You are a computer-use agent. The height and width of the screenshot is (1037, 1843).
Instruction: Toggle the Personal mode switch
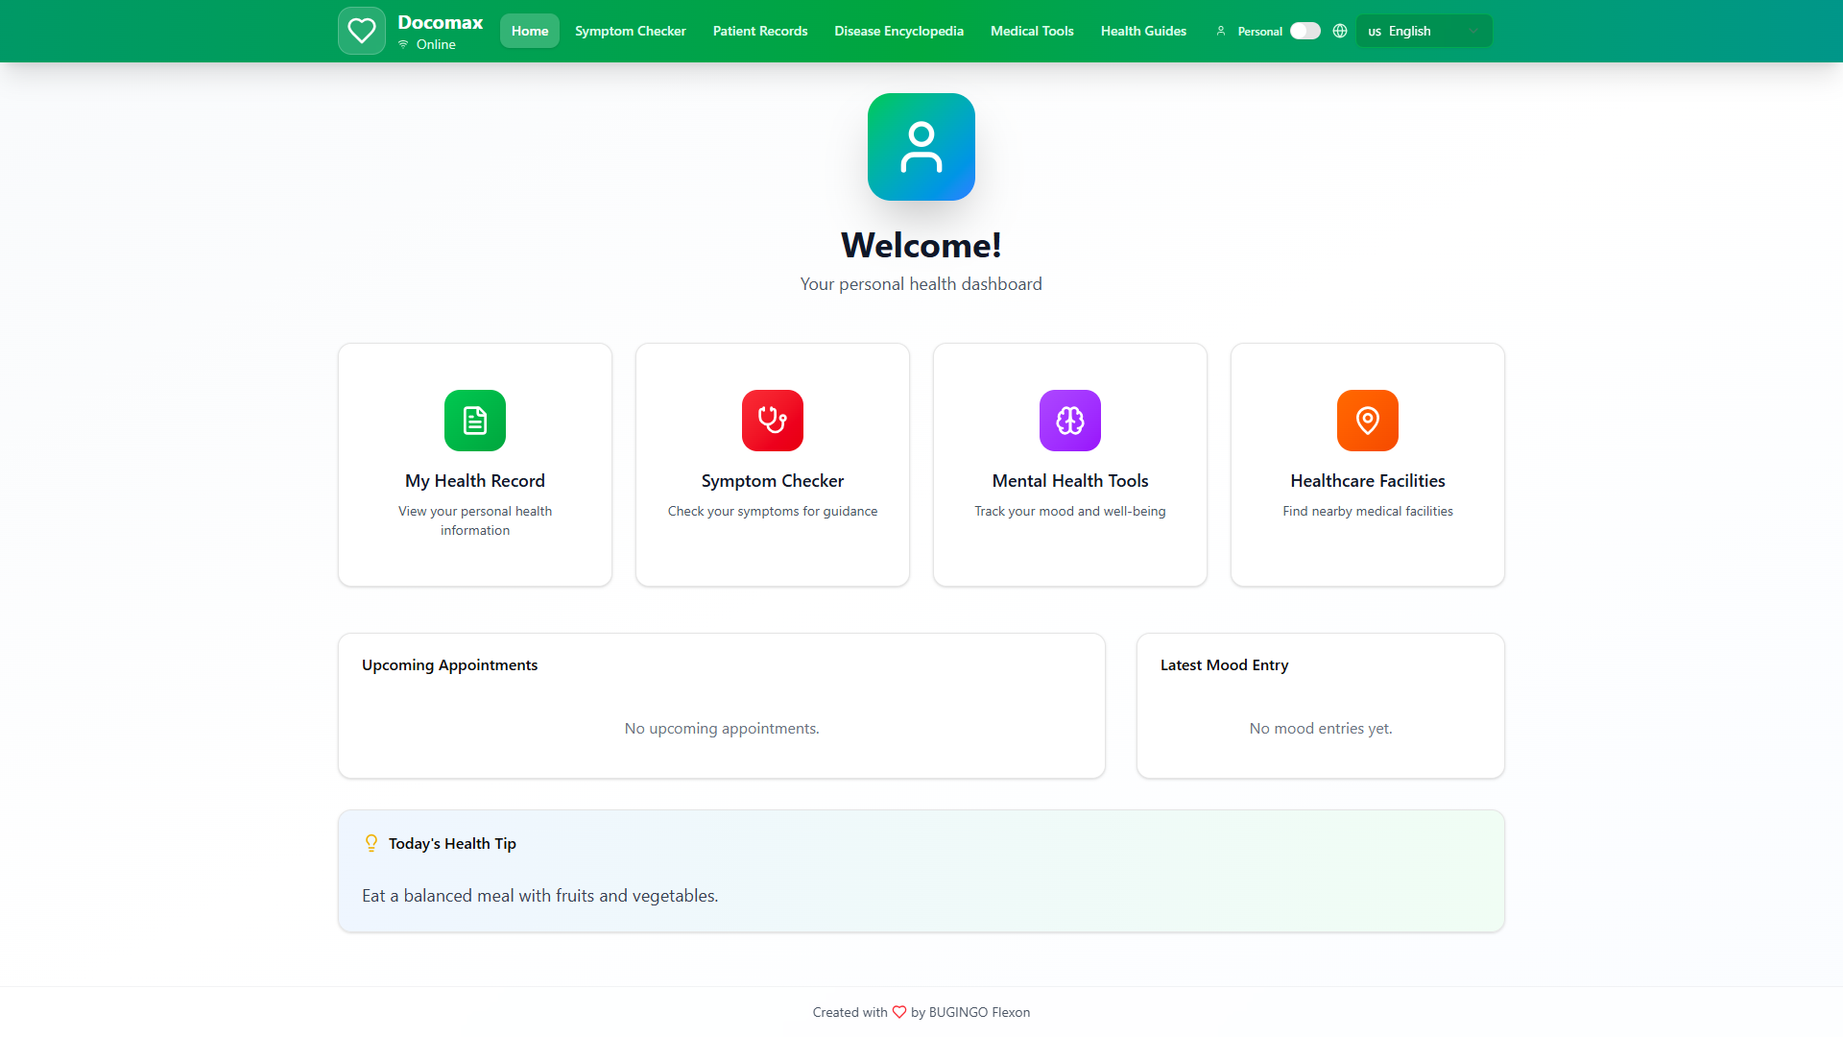pyautogui.click(x=1304, y=31)
